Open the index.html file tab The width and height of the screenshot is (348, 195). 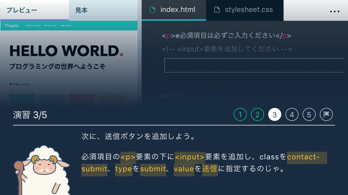[174, 10]
